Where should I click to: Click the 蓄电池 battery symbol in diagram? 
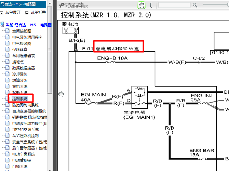71,30
